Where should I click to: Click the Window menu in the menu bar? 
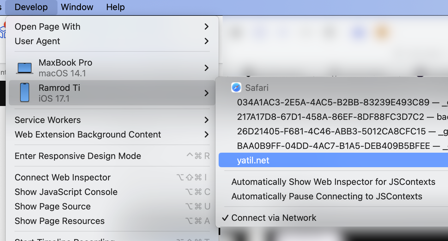[x=77, y=7]
